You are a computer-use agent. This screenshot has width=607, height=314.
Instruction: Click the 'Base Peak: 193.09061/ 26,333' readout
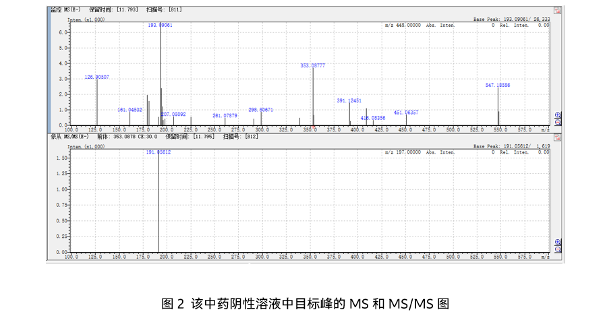[x=511, y=19]
